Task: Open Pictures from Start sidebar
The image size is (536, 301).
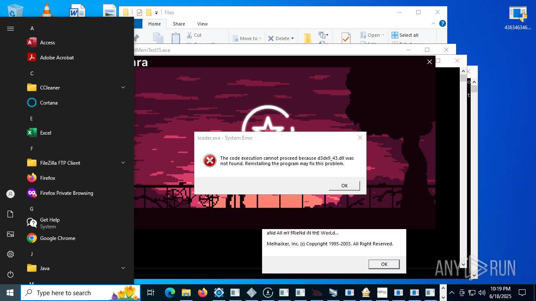Action: pos(10,234)
